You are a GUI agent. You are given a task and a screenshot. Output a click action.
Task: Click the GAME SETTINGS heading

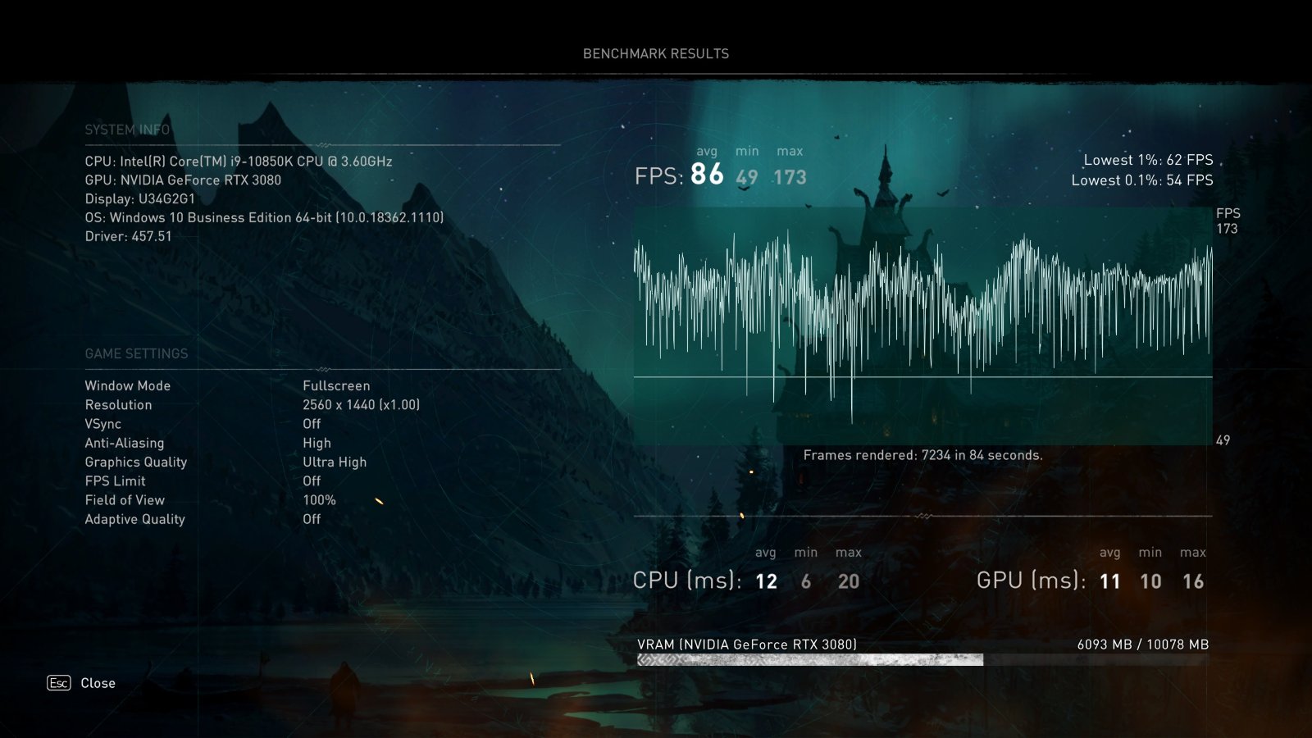136,353
